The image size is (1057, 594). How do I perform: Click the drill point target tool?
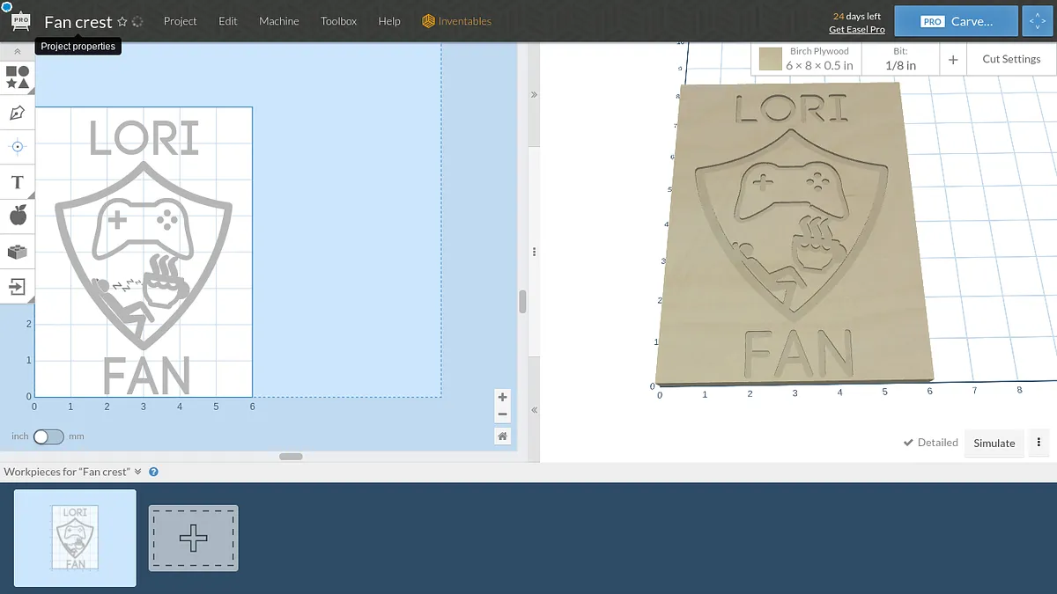pos(17,147)
